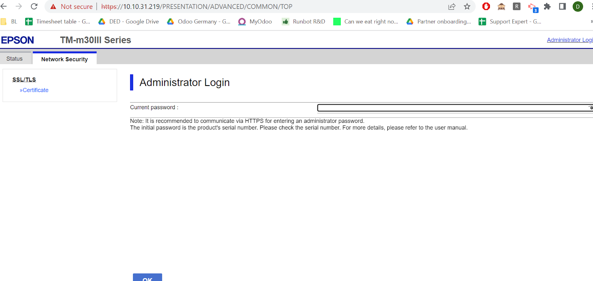Open the MyOdoo bookmark
Image resolution: width=593 pixels, height=281 pixels.
tap(255, 21)
